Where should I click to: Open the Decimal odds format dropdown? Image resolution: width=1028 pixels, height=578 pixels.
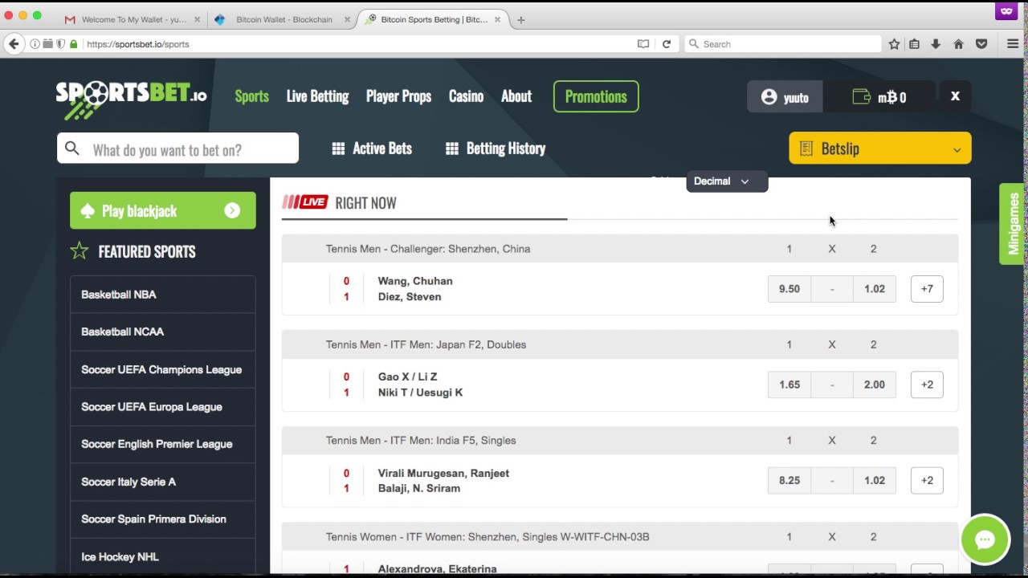pos(727,181)
